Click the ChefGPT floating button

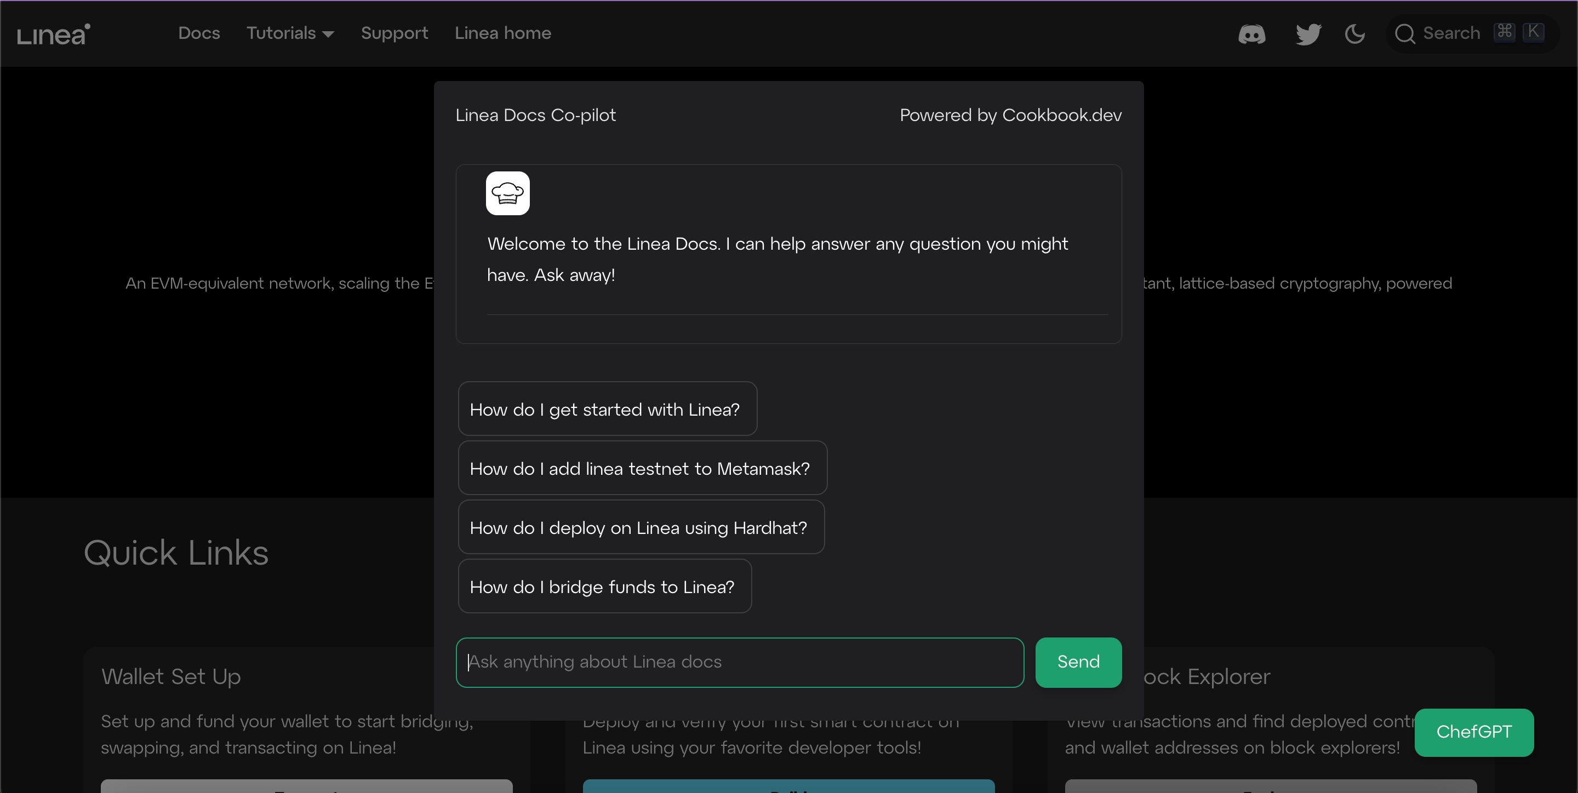coord(1474,732)
